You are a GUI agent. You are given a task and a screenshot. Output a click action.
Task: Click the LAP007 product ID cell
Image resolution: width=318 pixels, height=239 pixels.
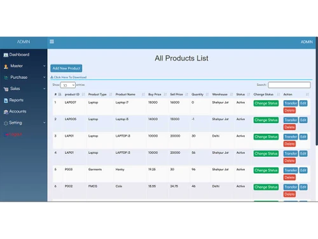click(x=71, y=103)
